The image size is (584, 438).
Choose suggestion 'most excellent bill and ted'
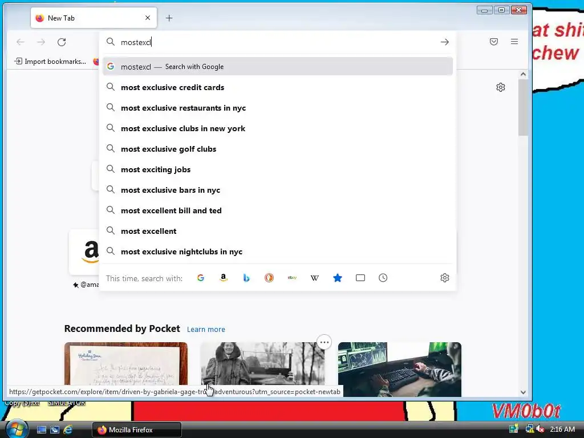point(278,210)
